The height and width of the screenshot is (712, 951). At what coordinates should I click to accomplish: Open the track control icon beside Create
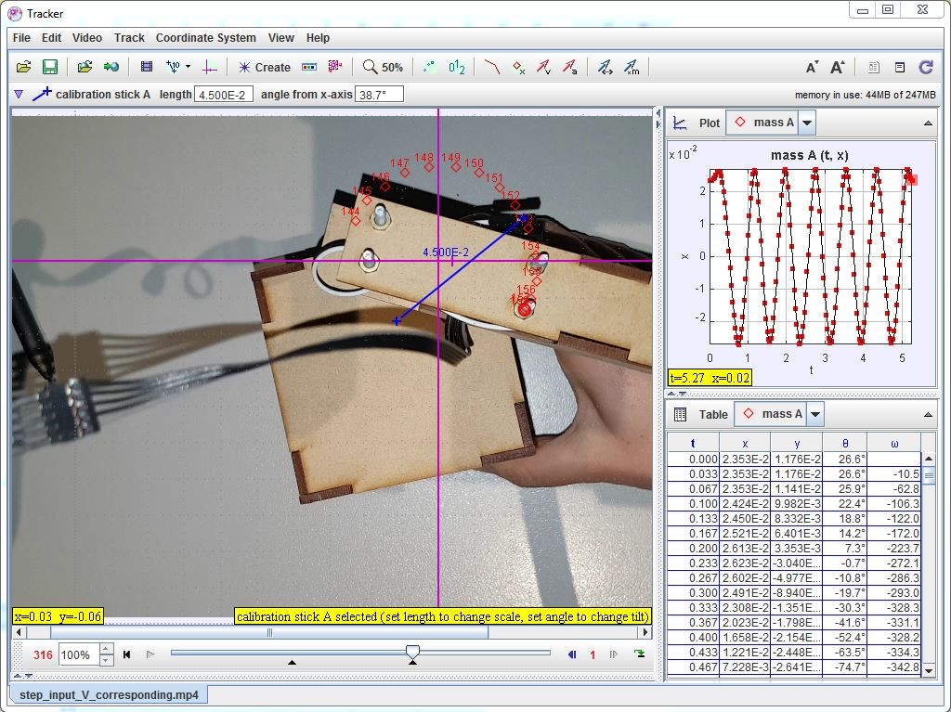[309, 68]
